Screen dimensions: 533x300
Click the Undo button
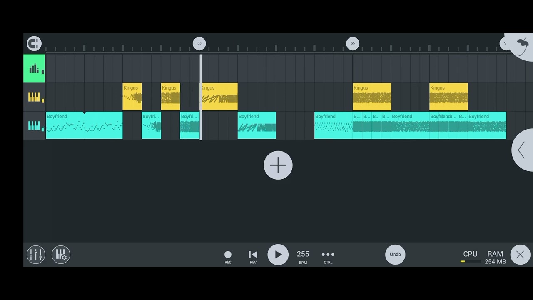tap(395, 255)
